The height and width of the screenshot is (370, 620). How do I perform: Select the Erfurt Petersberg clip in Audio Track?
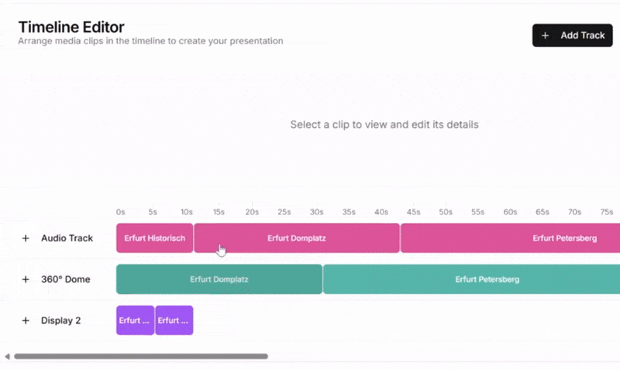click(511, 238)
